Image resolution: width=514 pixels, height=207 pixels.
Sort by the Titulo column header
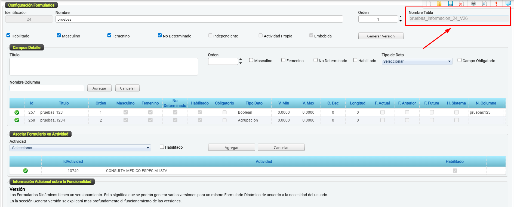(x=64, y=103)
